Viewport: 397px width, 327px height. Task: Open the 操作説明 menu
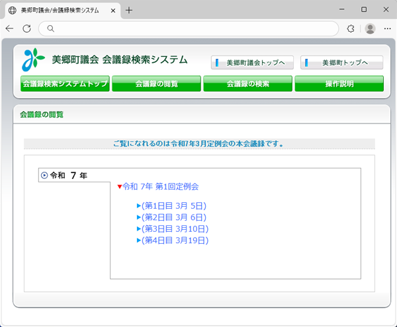click(339, 83)
